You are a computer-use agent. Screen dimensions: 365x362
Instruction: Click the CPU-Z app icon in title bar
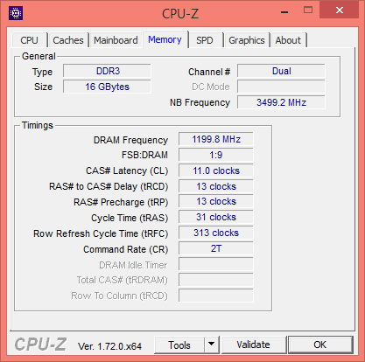[16, 13]
